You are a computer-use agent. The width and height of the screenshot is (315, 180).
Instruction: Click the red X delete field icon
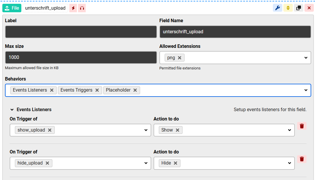[x=309, y=8]
